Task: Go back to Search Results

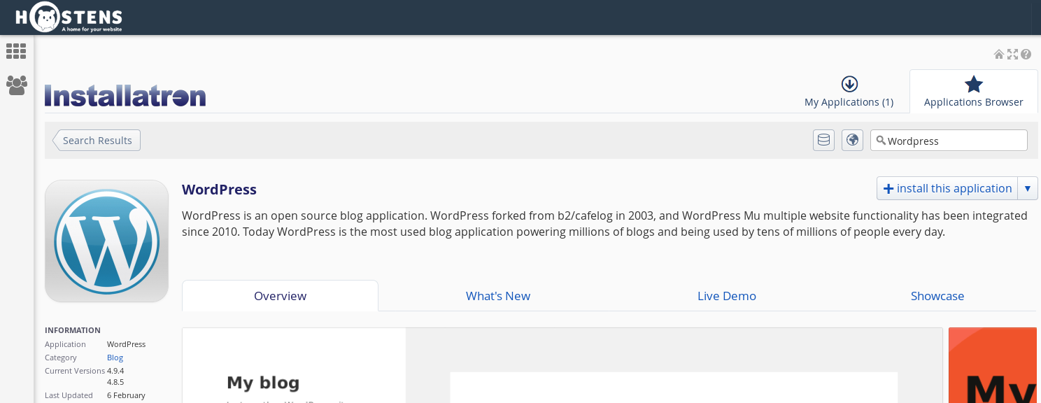Action: click(97, 140)
